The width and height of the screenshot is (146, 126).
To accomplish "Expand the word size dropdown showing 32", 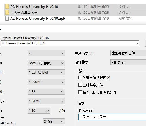I will click(x=46, y=92).
